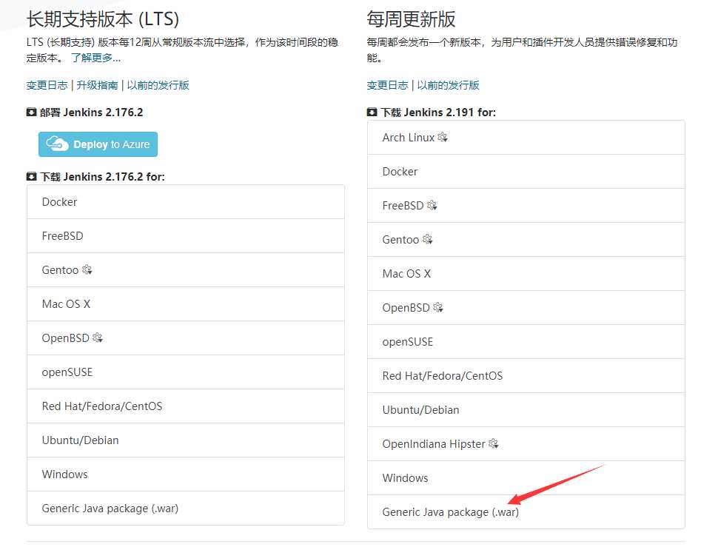Click the gear icon next to weekly FreeBSD
Screen dimensions: 718x547
tap(432, 205)
